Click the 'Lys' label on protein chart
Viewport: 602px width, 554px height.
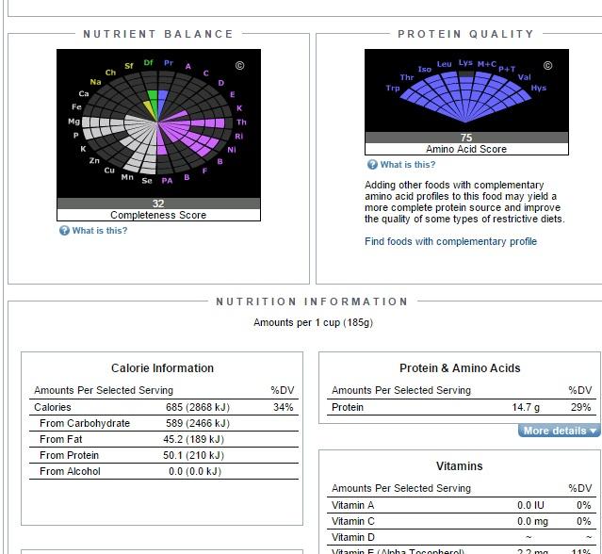[x=465, y=62]
